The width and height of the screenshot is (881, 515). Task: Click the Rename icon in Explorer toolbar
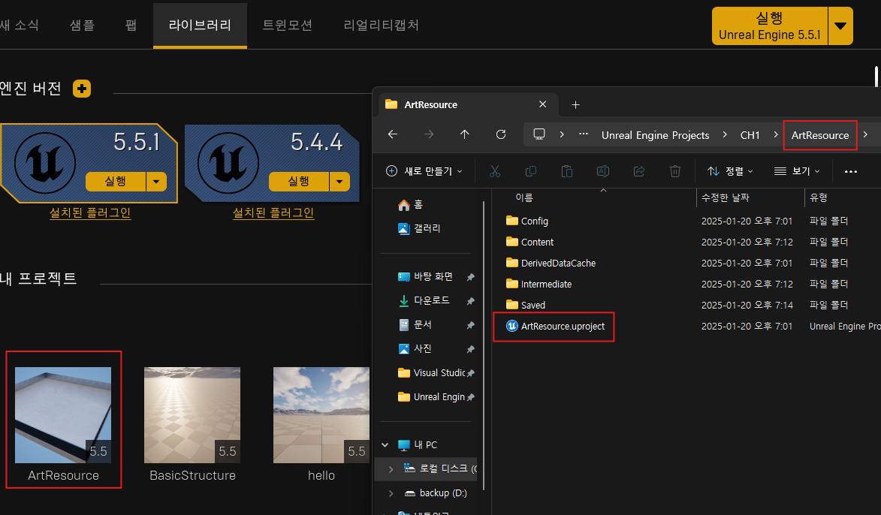coord(603,171)
